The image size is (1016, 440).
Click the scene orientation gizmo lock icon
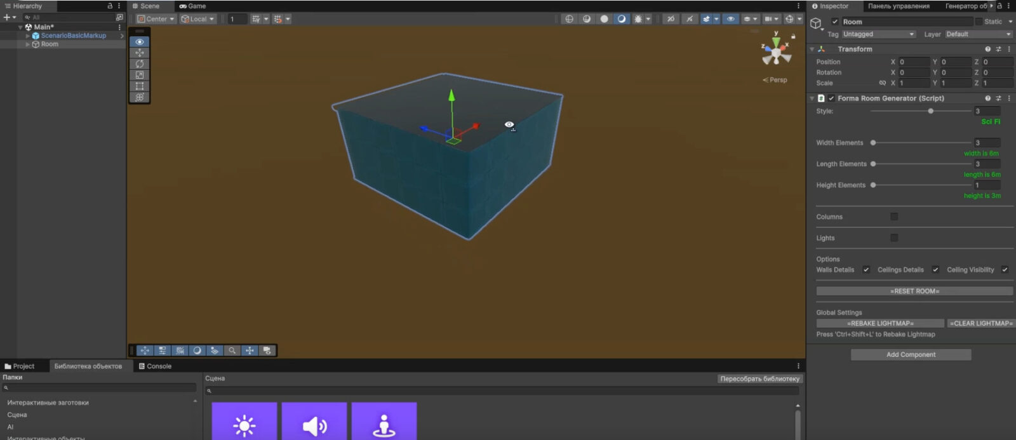click(x=793, y=36)
